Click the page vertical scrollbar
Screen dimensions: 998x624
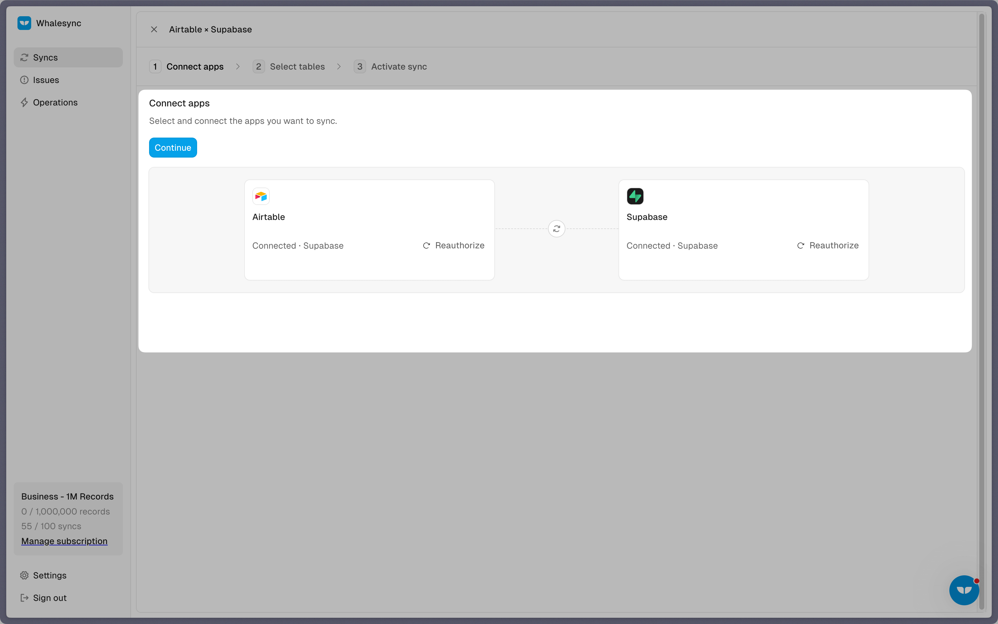981,312
